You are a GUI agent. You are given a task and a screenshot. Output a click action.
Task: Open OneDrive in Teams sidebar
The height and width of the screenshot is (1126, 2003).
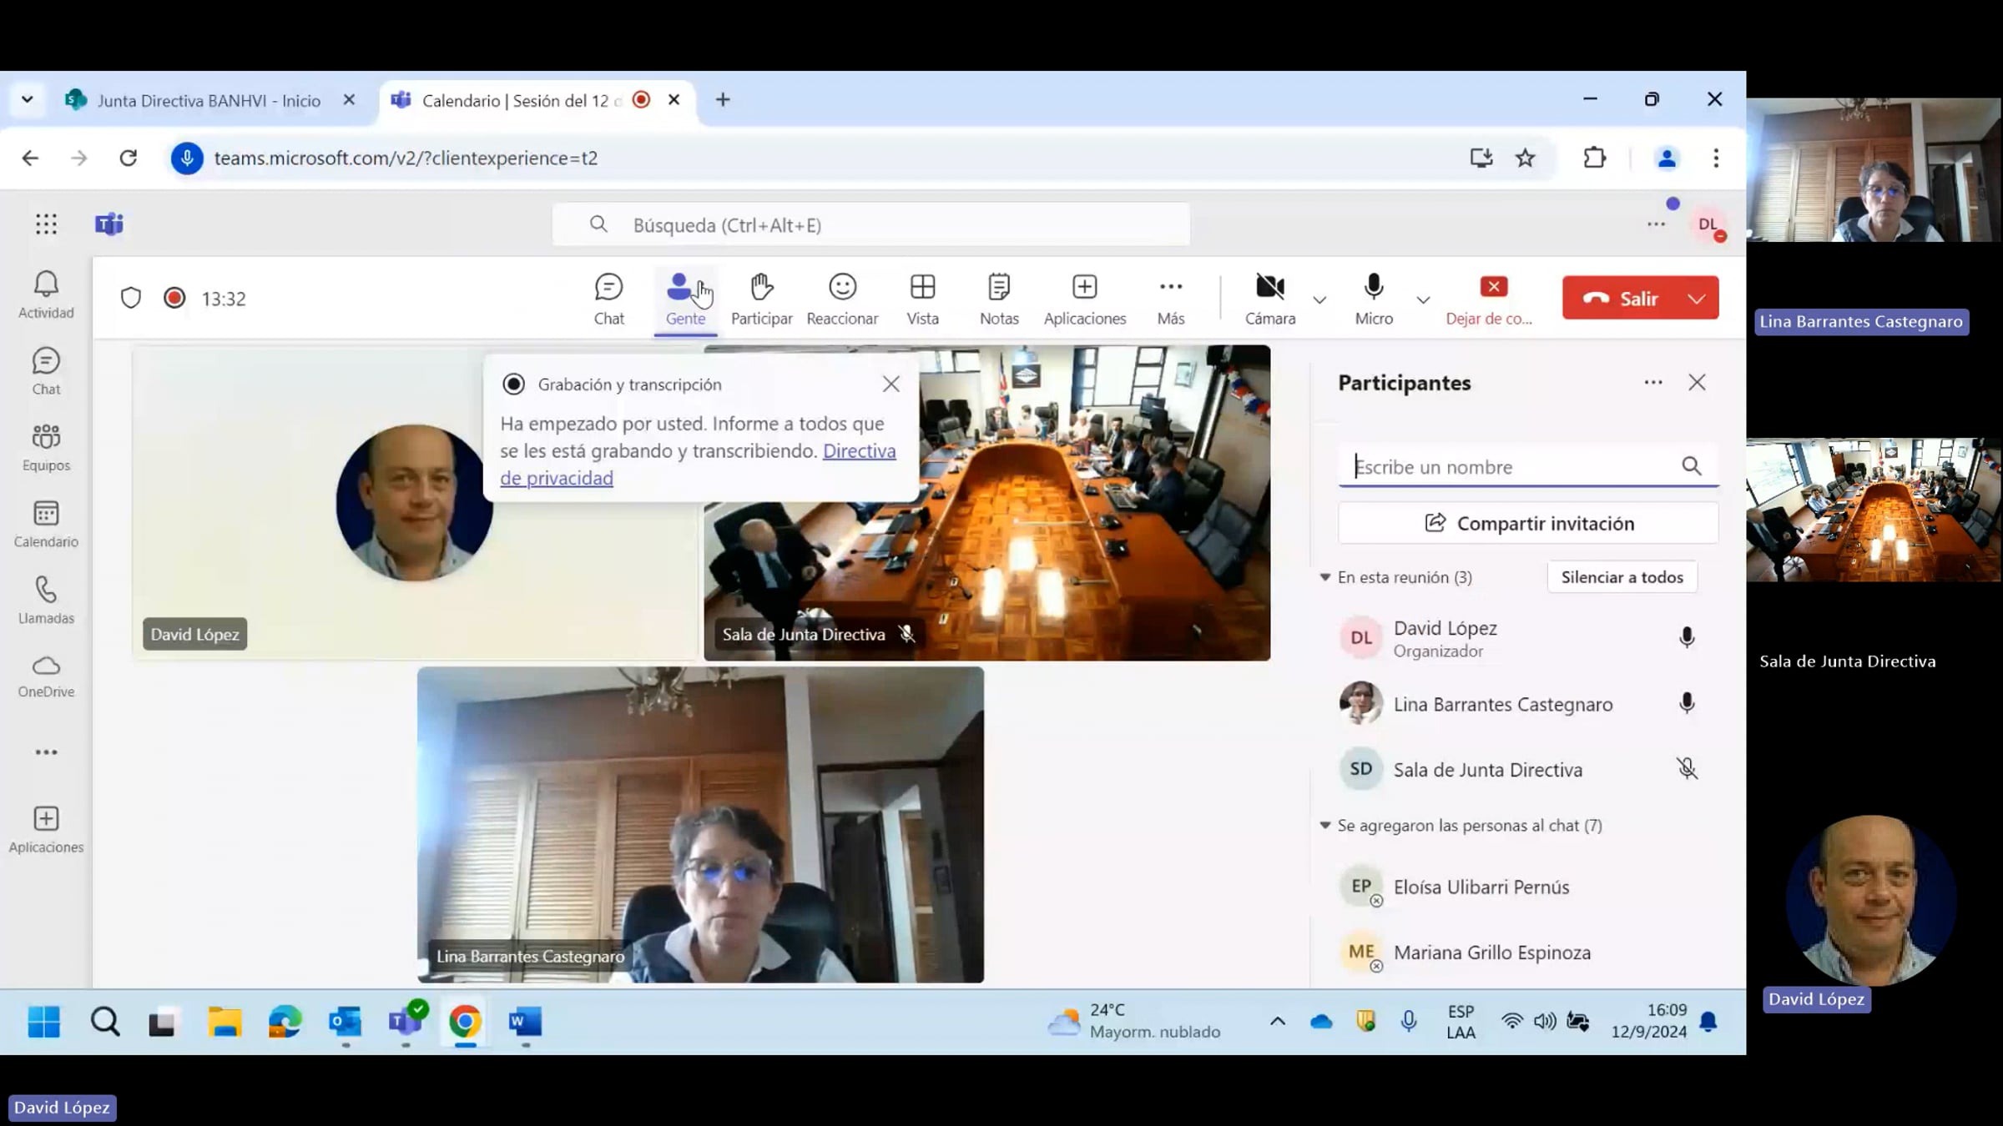pos(46,676)
